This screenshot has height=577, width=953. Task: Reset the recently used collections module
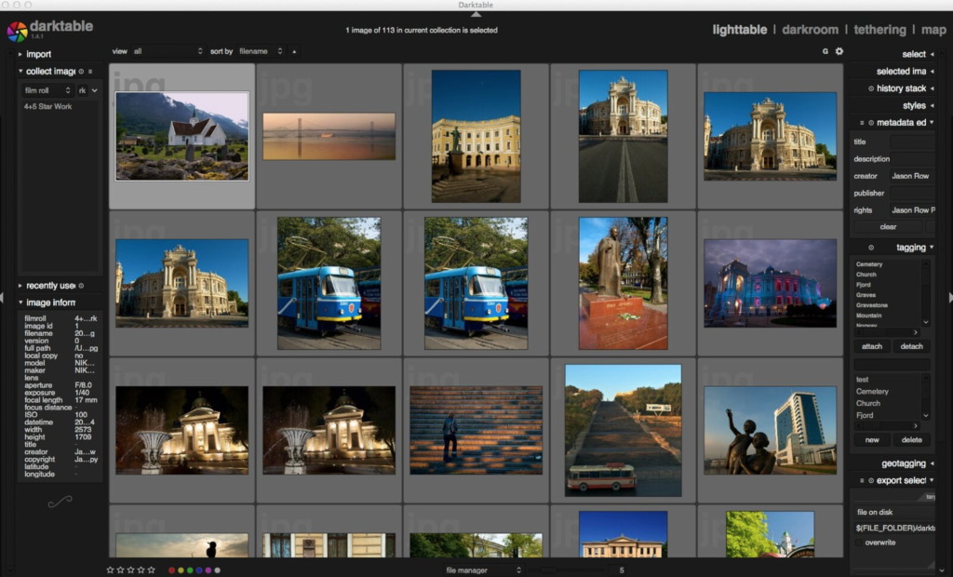(82, 286)
